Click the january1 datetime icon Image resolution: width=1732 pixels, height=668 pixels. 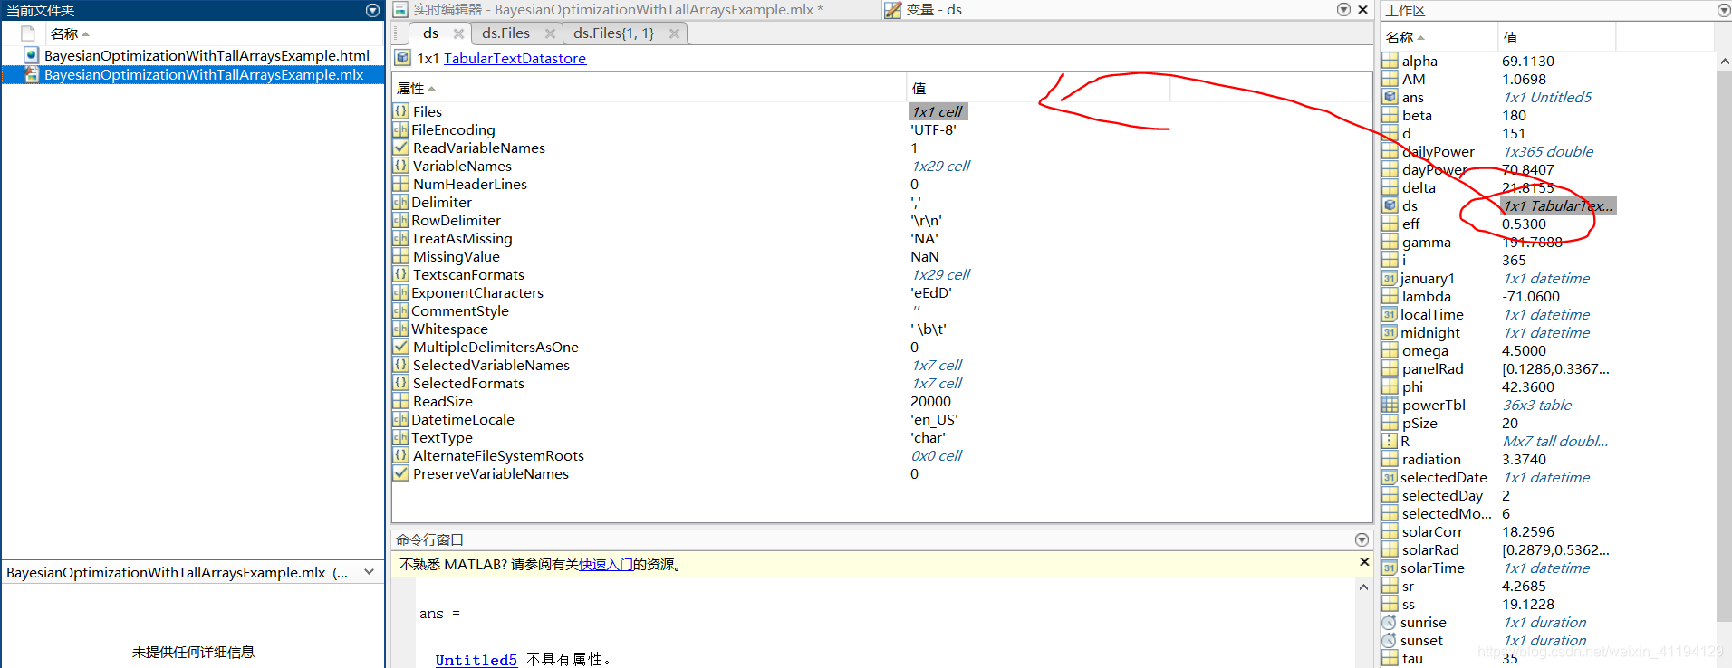[x=1390, y=278]
